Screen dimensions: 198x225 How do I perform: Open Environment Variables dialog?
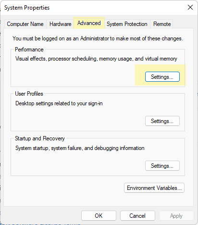pos(154,188)
